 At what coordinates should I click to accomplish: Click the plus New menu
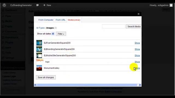click(x=47, y=5)
